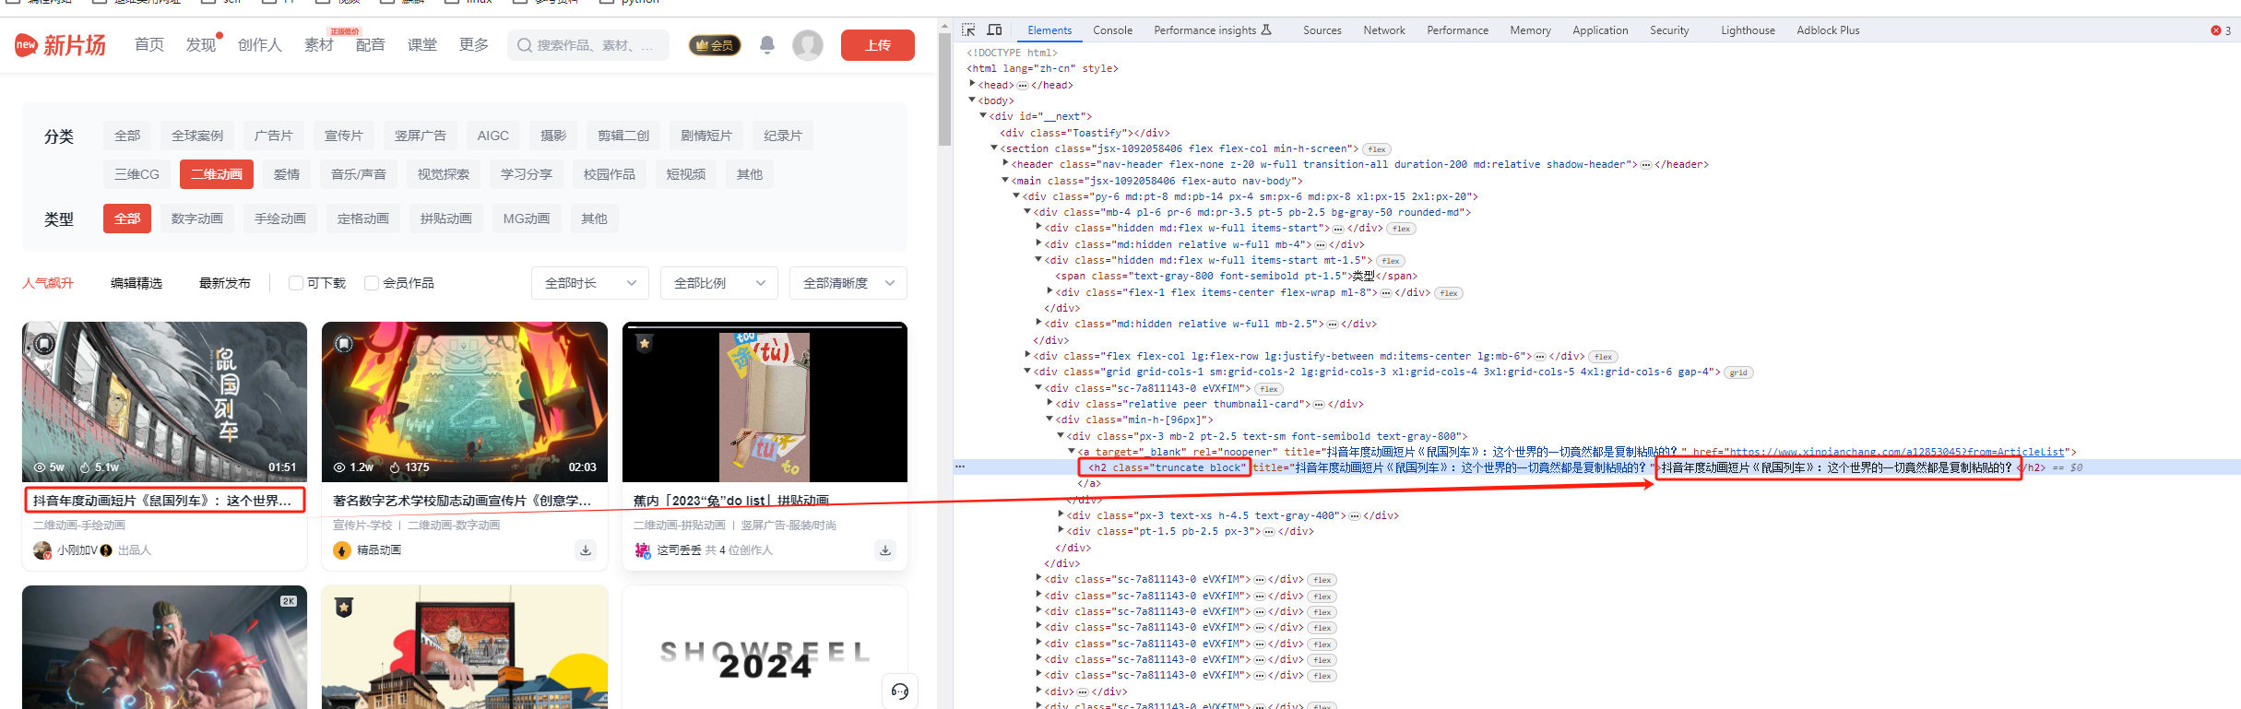Click the badge icon on 鼠国列车 thumbnail

pyautogui.click(x=44, y=344)
